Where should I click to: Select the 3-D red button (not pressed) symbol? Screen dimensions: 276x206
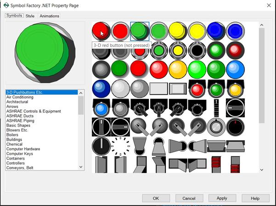[x=101, y=31]
